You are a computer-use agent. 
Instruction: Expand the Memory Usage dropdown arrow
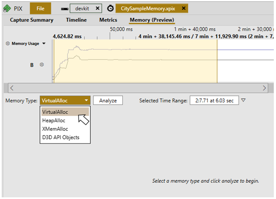pos(44,43)
